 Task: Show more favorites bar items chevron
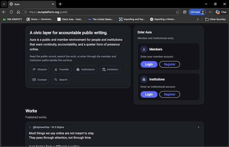pyautogui.click(x=198, y=19)
